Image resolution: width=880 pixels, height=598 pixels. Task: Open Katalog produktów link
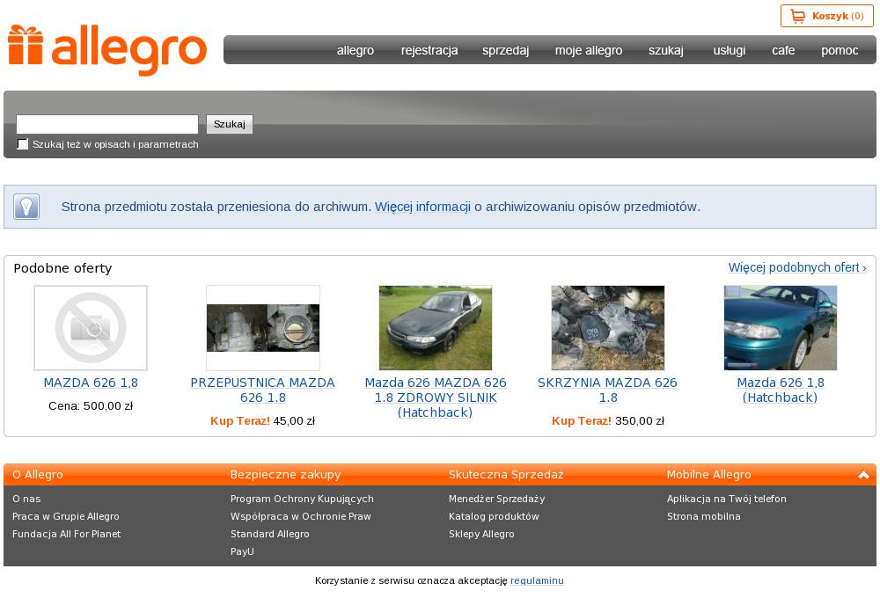click(494, 516)
